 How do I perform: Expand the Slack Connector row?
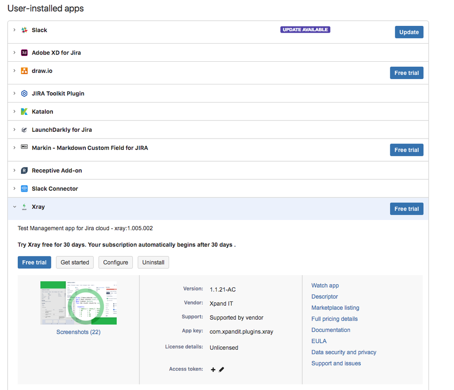coord(14,188)
